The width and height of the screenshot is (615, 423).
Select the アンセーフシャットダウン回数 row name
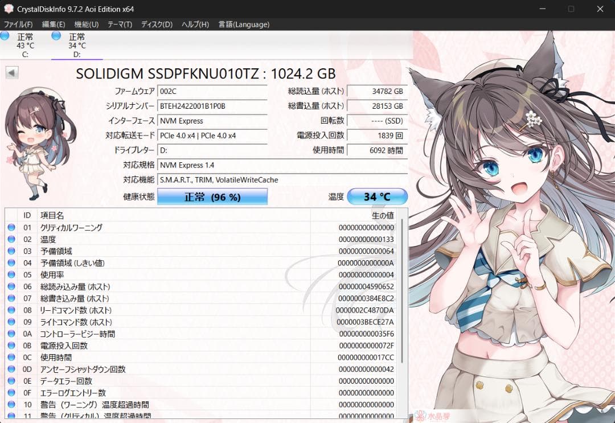(83, 369)
